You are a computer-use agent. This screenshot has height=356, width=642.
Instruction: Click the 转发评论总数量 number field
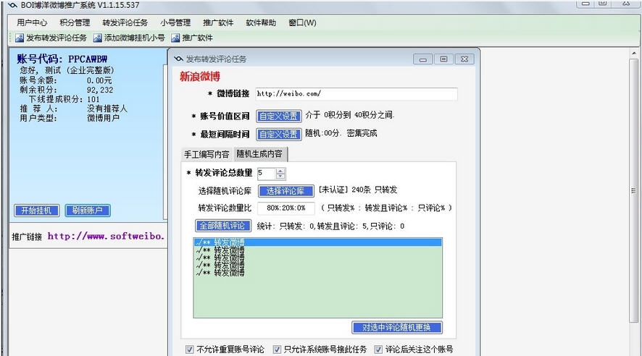pos(266,174)
